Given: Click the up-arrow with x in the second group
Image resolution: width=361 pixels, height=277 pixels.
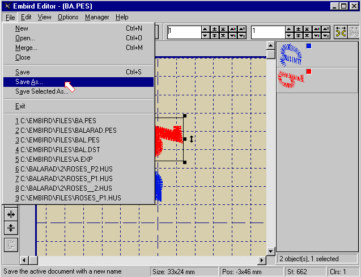Looking at the screenshot, I should point(326,29).
